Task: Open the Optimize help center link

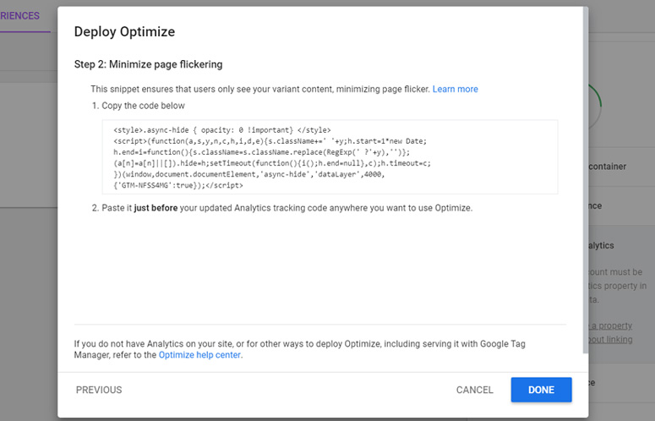Action: click(199, 355)
